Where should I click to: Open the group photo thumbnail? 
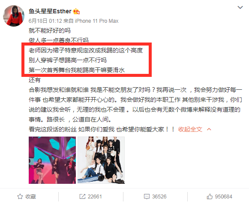(101, 160)
